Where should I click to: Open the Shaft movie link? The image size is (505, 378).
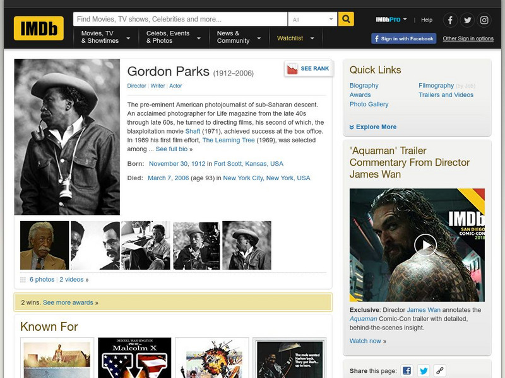[x=193, y=132]
